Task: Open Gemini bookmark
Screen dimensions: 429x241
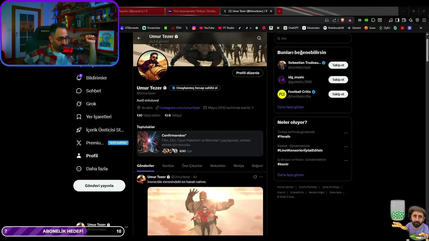Action: (354, 28)
